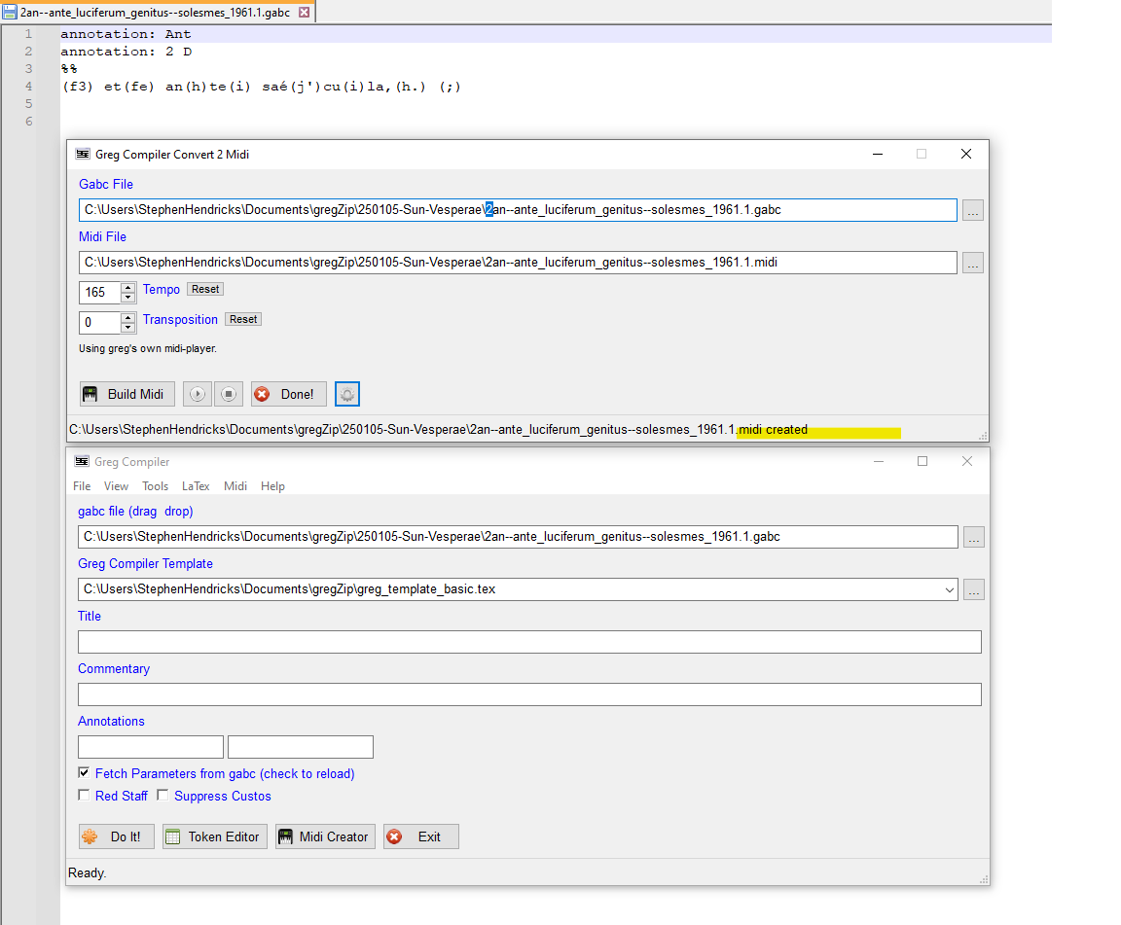Image resolution: width=1121 pixels, height=925 pixels.
Task: Click the 'annotation: Ant' line
Action: tap(126, 34)
